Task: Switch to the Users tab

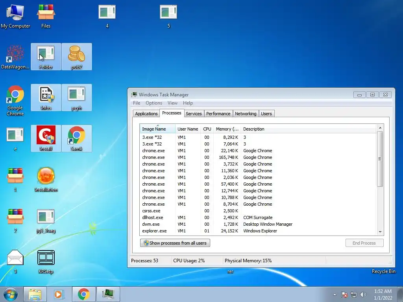Action: point(266,114)
